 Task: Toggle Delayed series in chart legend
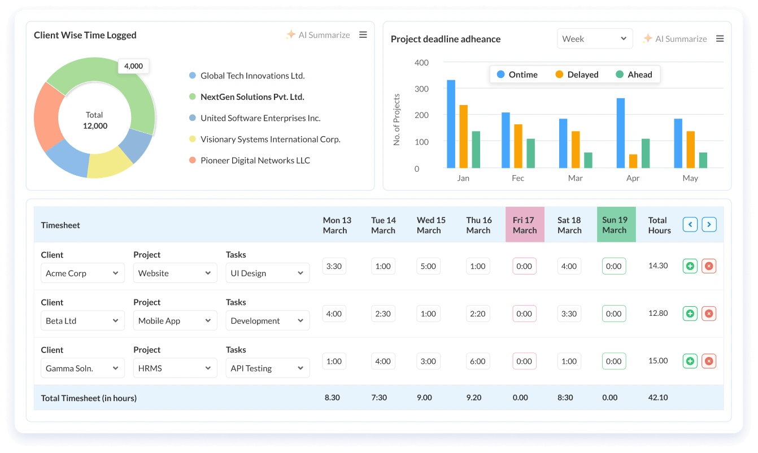tap(577, 75)
